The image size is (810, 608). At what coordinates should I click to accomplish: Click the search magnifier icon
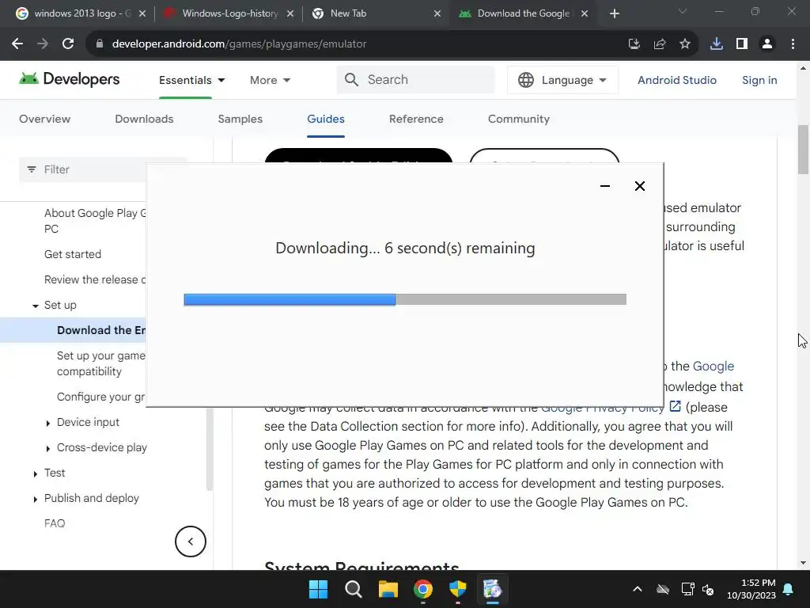pos(351,80)
